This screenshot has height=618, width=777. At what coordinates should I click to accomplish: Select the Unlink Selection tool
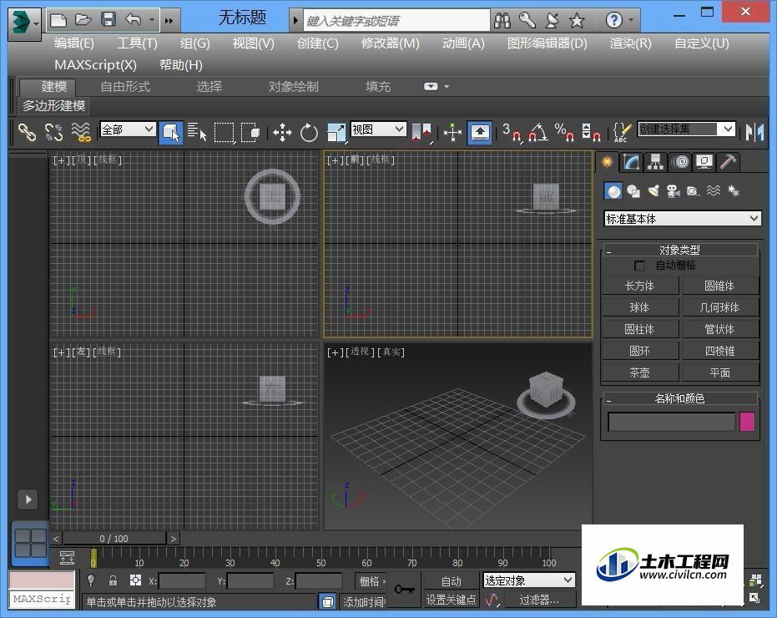53,133
